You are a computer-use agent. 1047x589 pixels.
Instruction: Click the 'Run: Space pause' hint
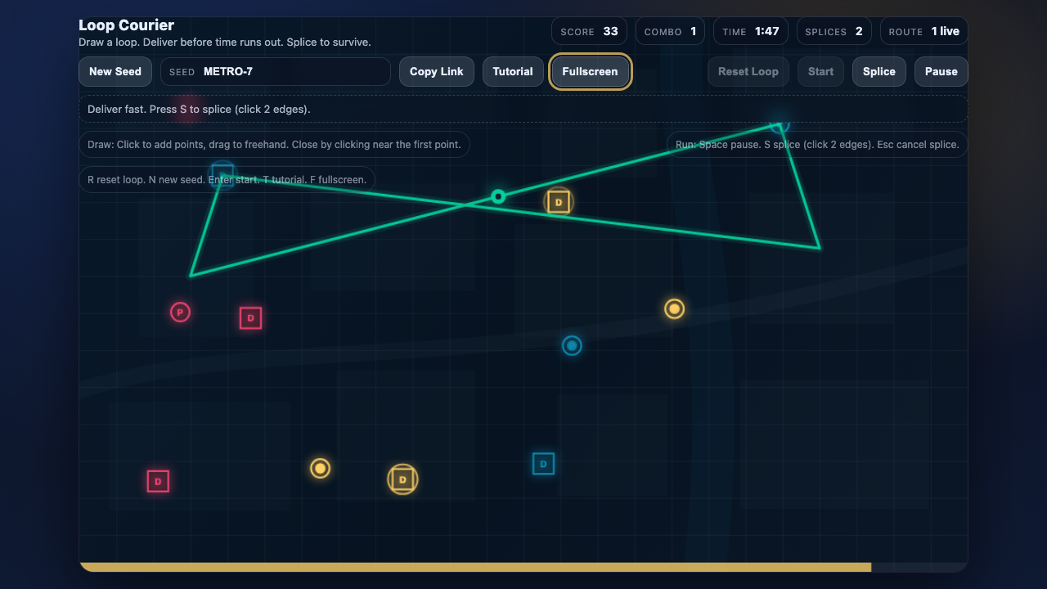tap(817, 145)
